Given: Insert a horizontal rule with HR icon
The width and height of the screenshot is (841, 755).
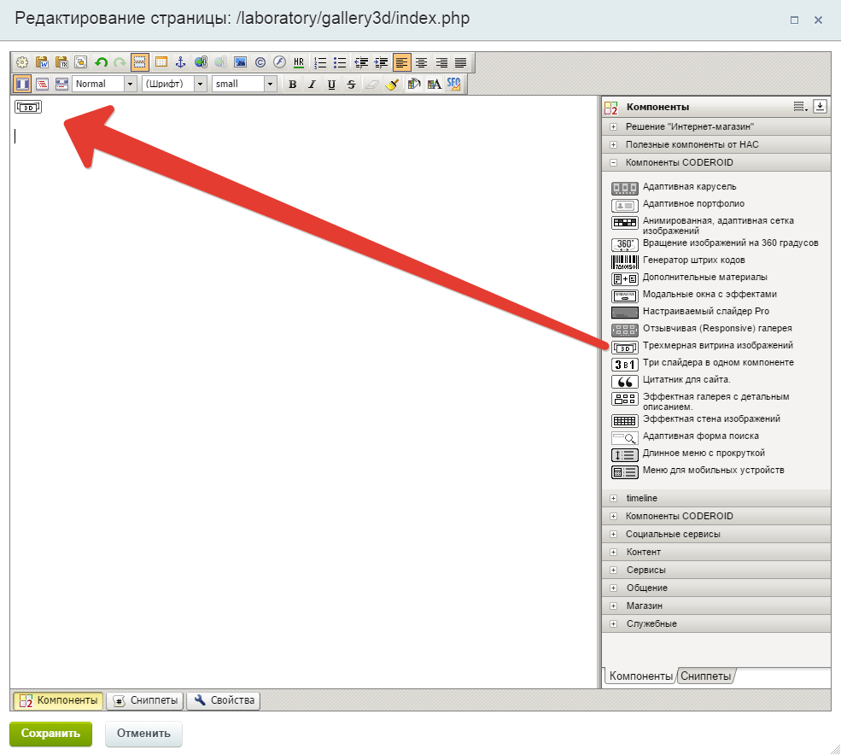Looking at the screenshot, I should (x=299, y=62).
